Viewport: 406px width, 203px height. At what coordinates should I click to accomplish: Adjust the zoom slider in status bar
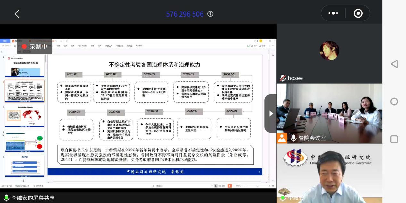tap(257, 186)
